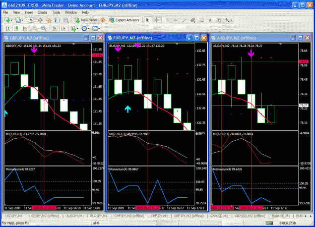Expand the Profiles dropdown arrow

click(x=22, y=20)
